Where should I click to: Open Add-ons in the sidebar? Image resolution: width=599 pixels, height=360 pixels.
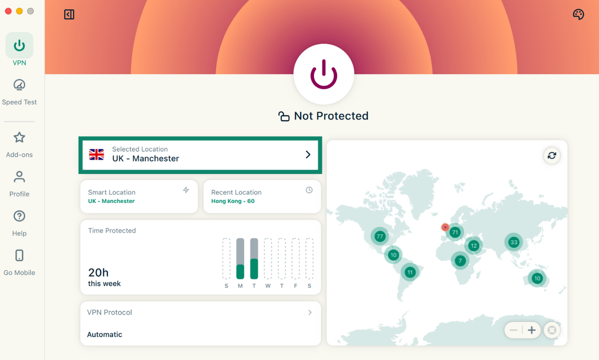[19, 145]
